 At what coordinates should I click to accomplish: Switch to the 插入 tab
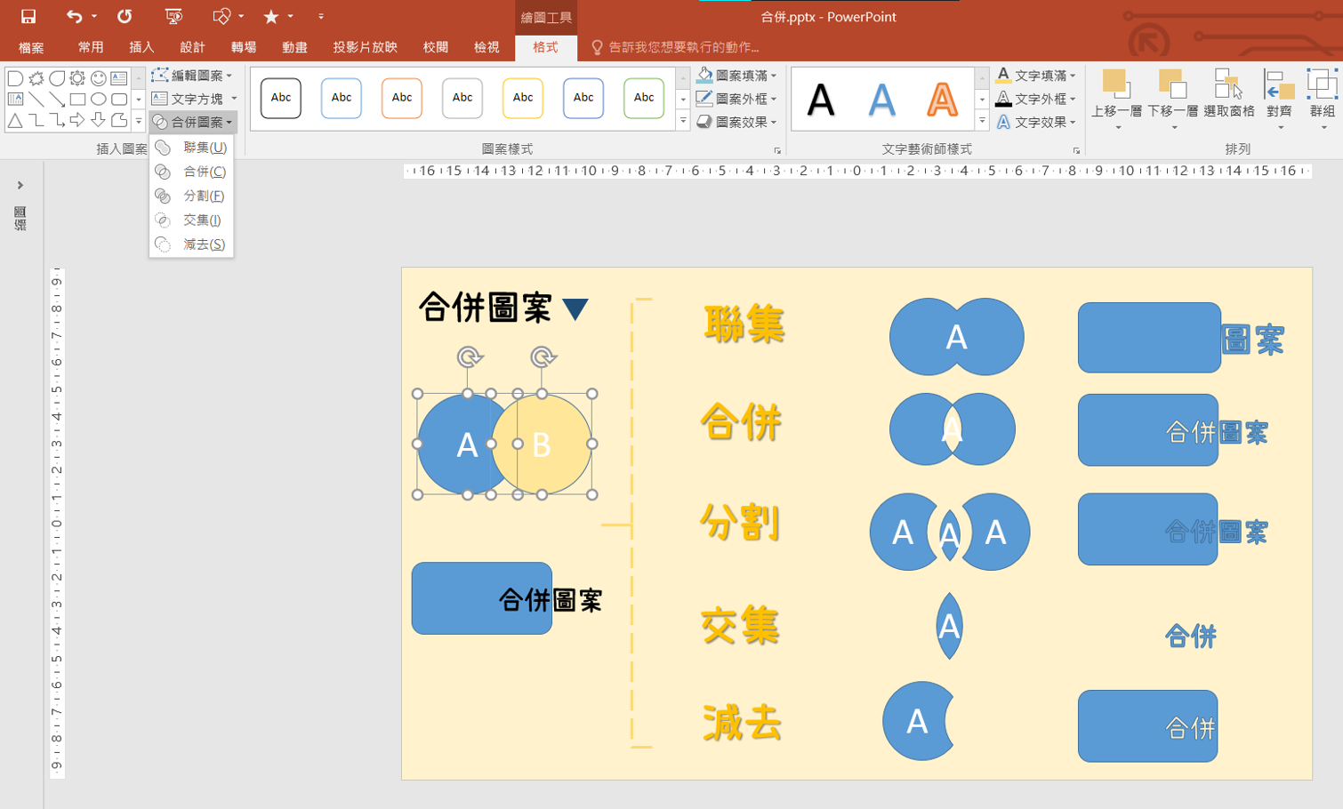[x=141, y=47]
